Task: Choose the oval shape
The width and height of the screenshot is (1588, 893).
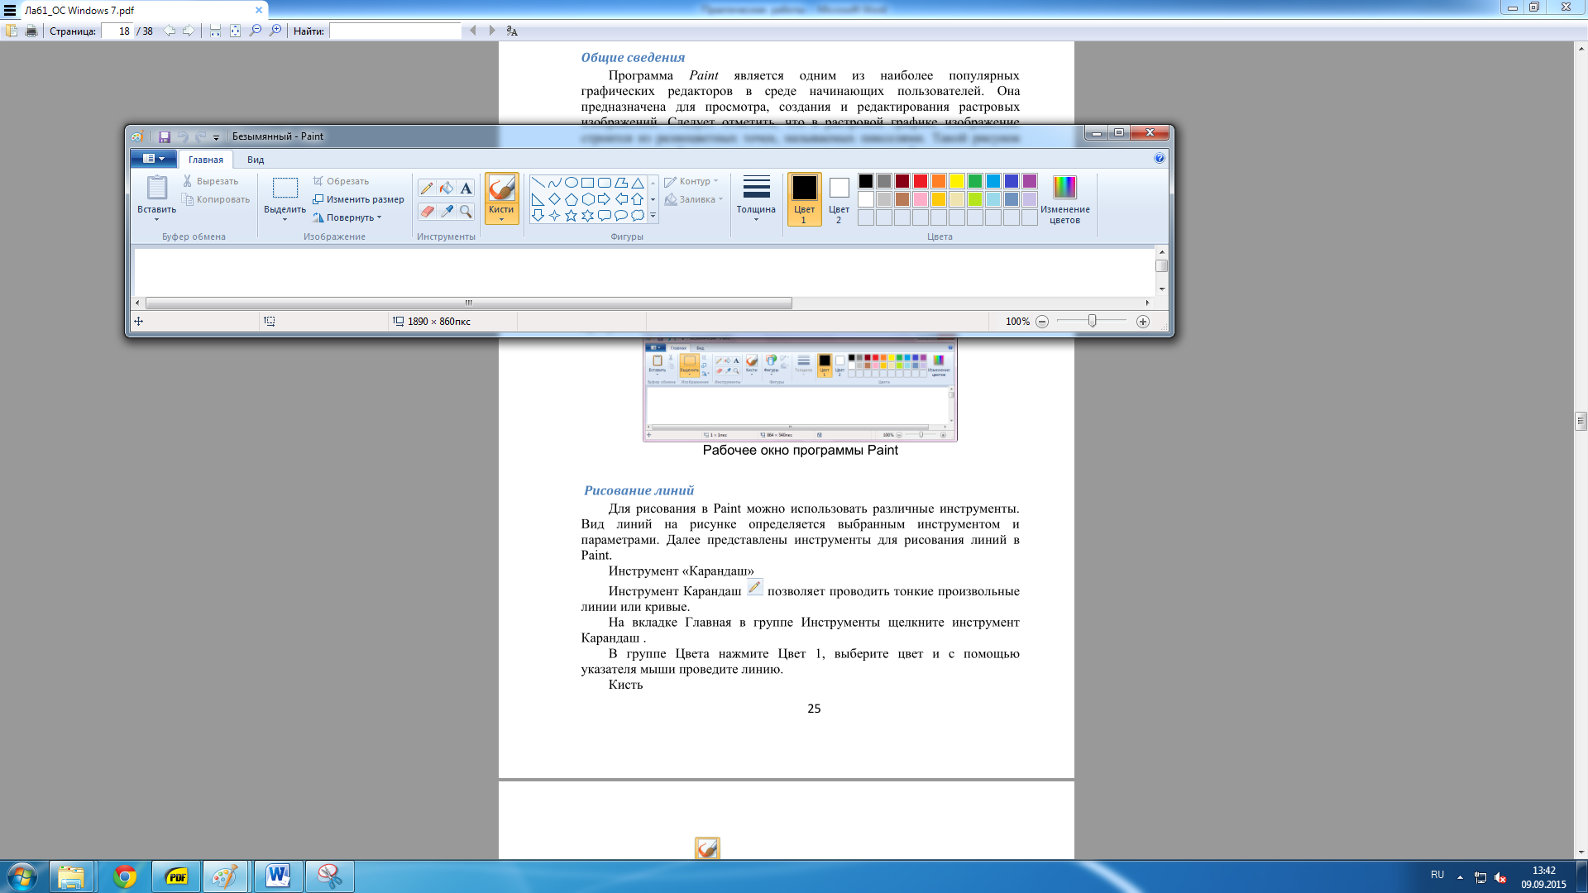Action: (571, 183)
